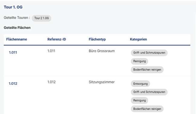The width and height of the screenshot is (196, 114).
Task: Select Bodenflächen reinigen tag in row 1.012
Action: (147, 109)
